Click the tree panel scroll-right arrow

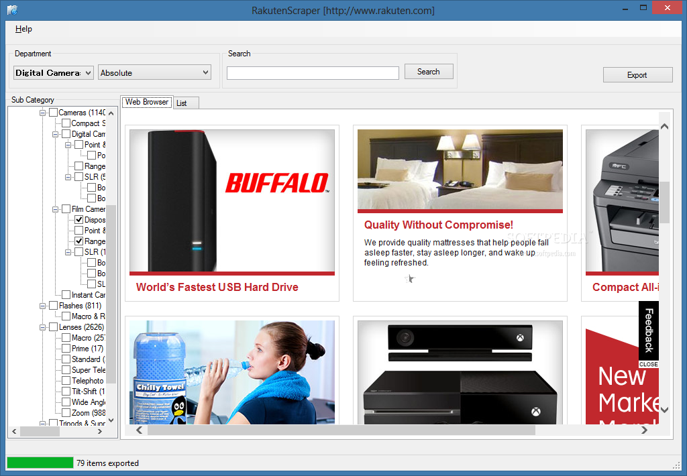(100, 431)
